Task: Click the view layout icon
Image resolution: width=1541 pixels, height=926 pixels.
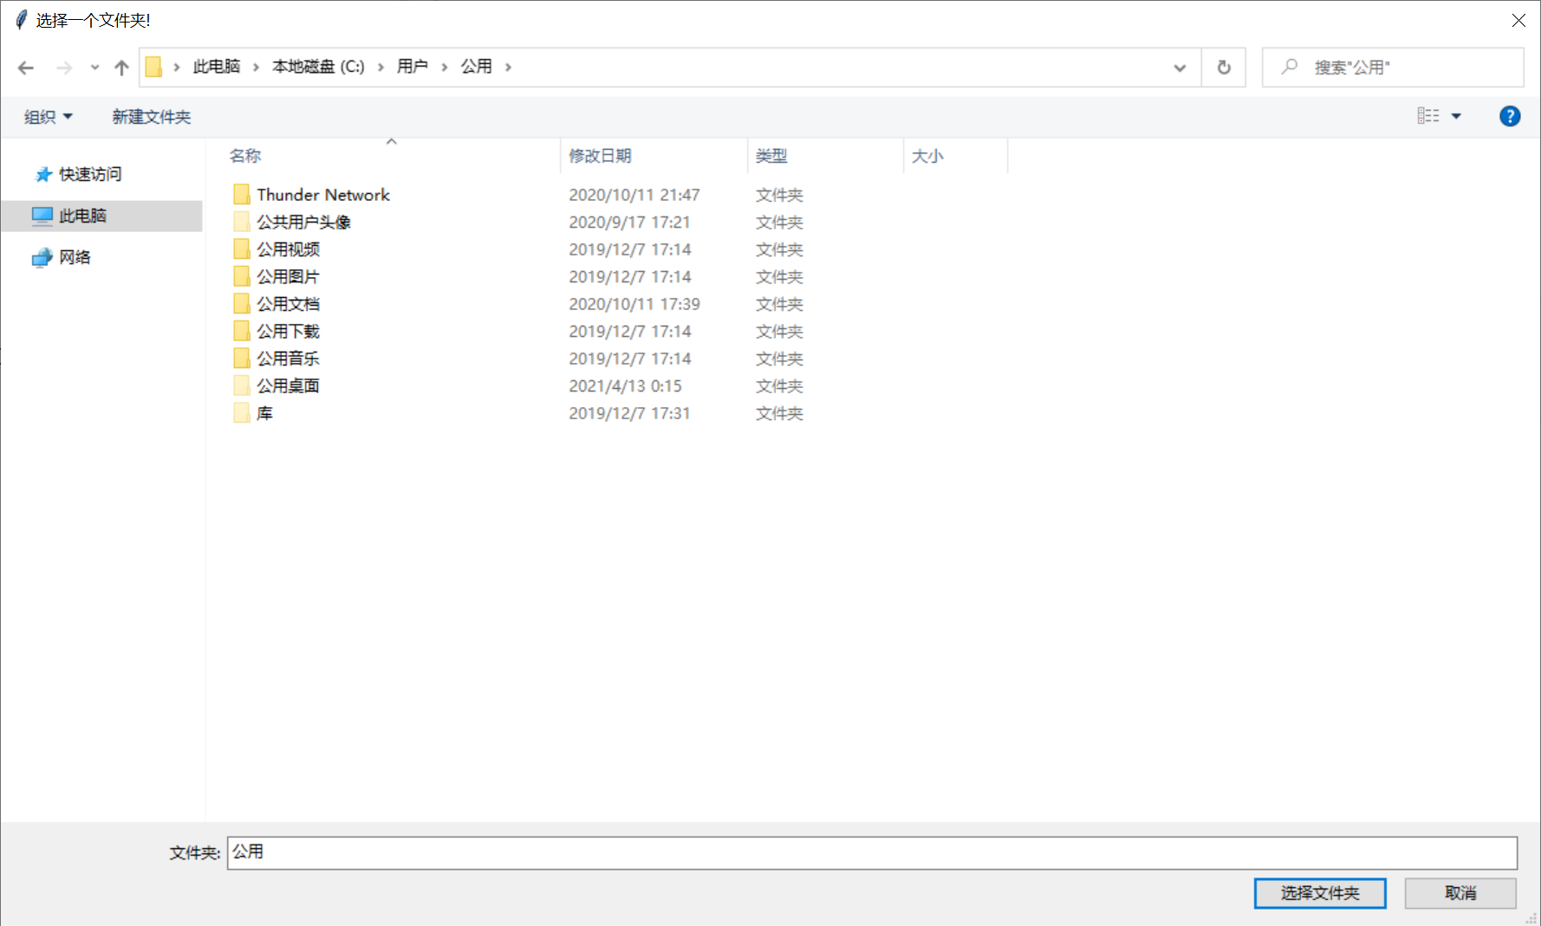Action: pos(1427,116)
